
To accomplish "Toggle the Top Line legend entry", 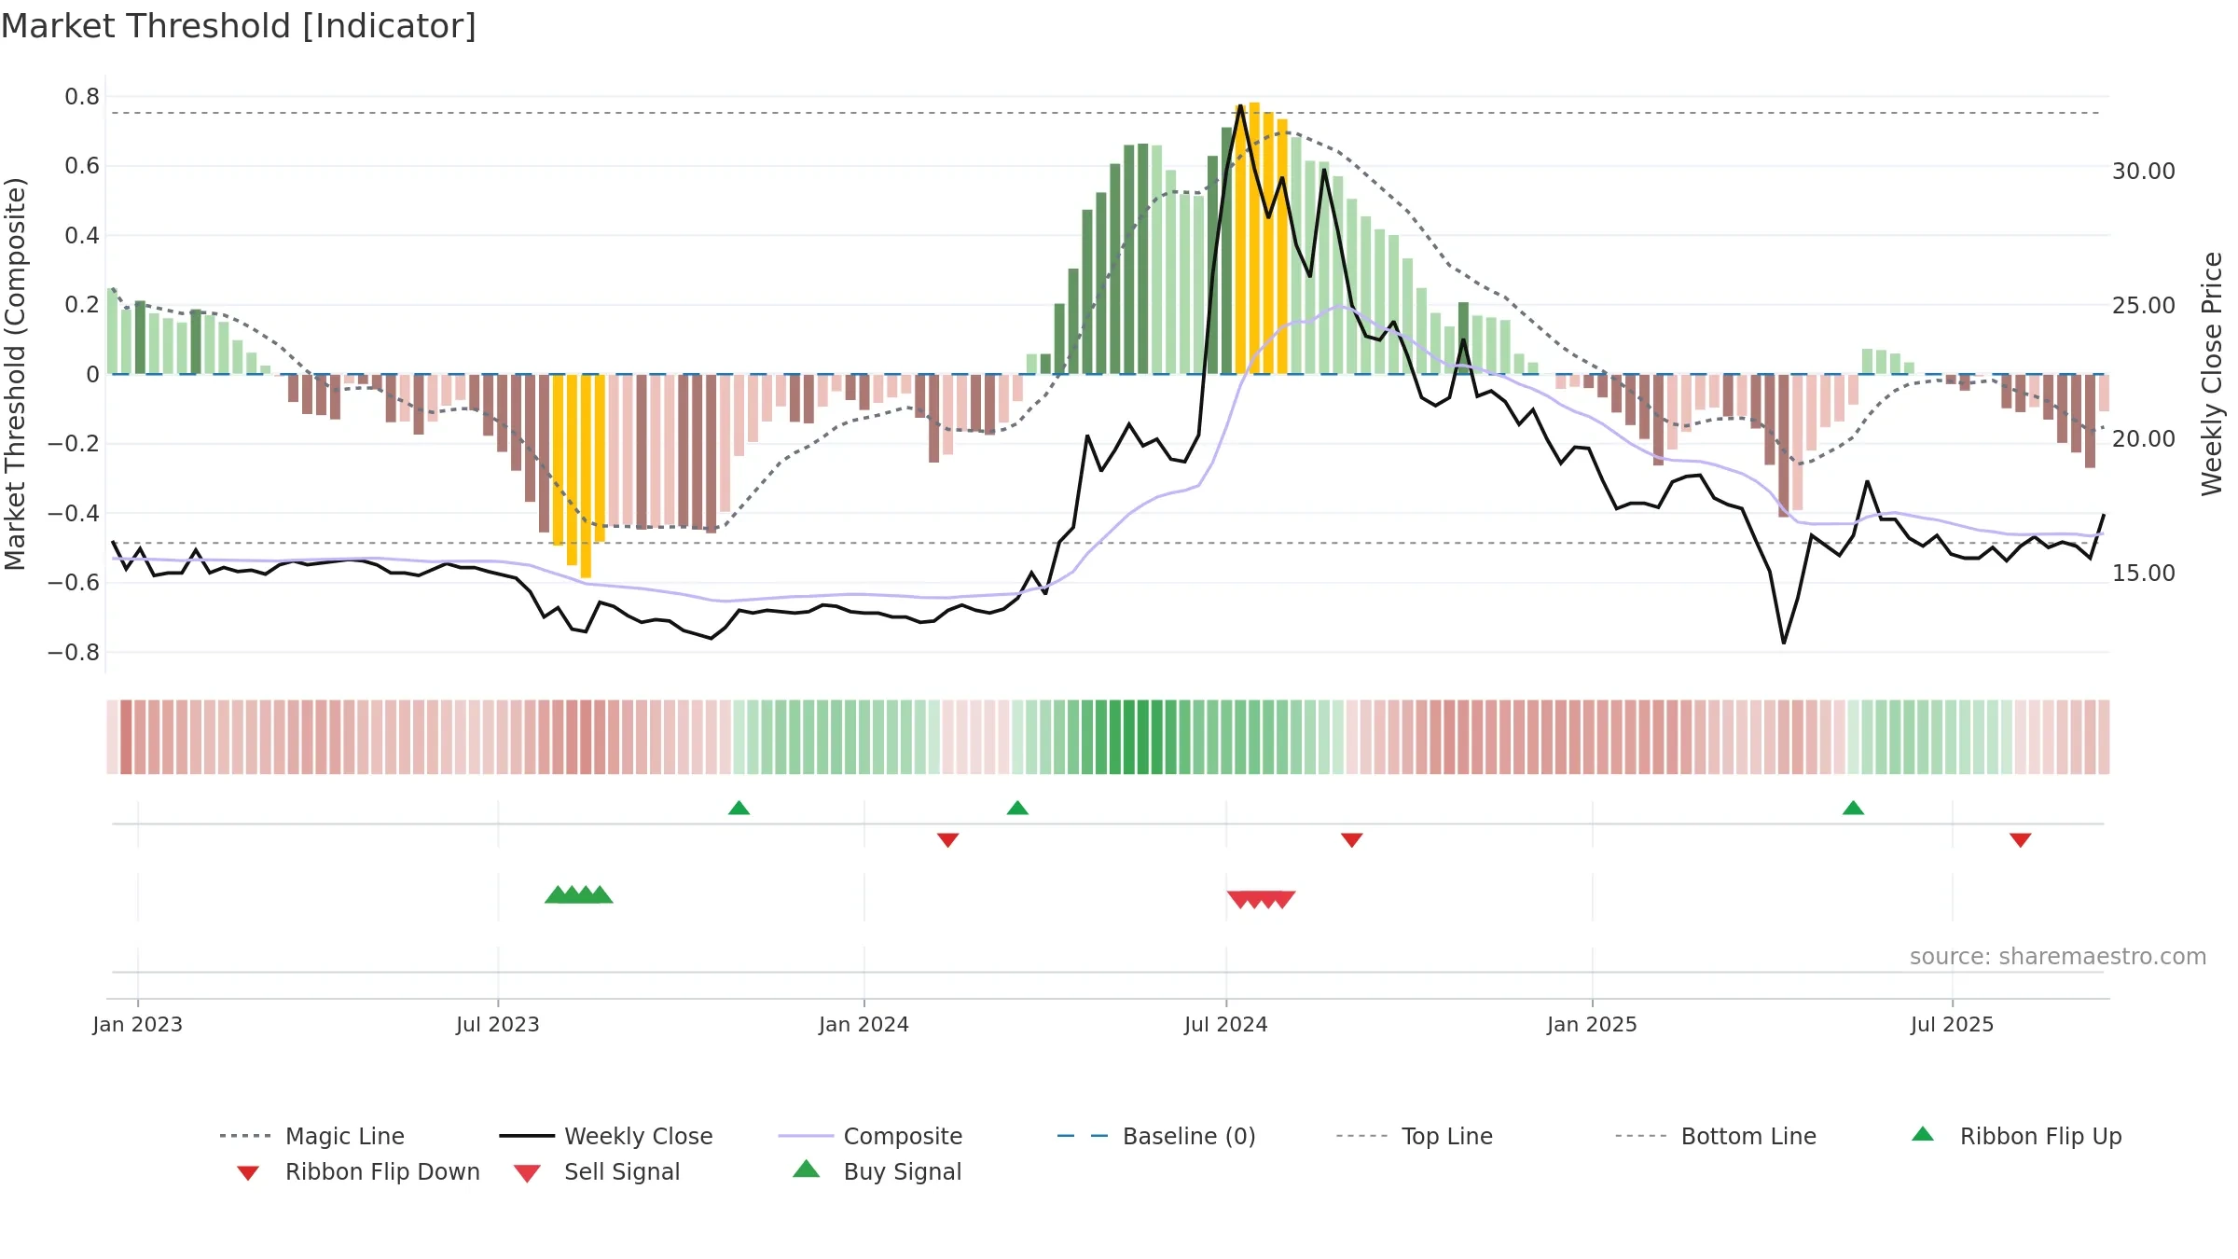I will (1414, 1136).
